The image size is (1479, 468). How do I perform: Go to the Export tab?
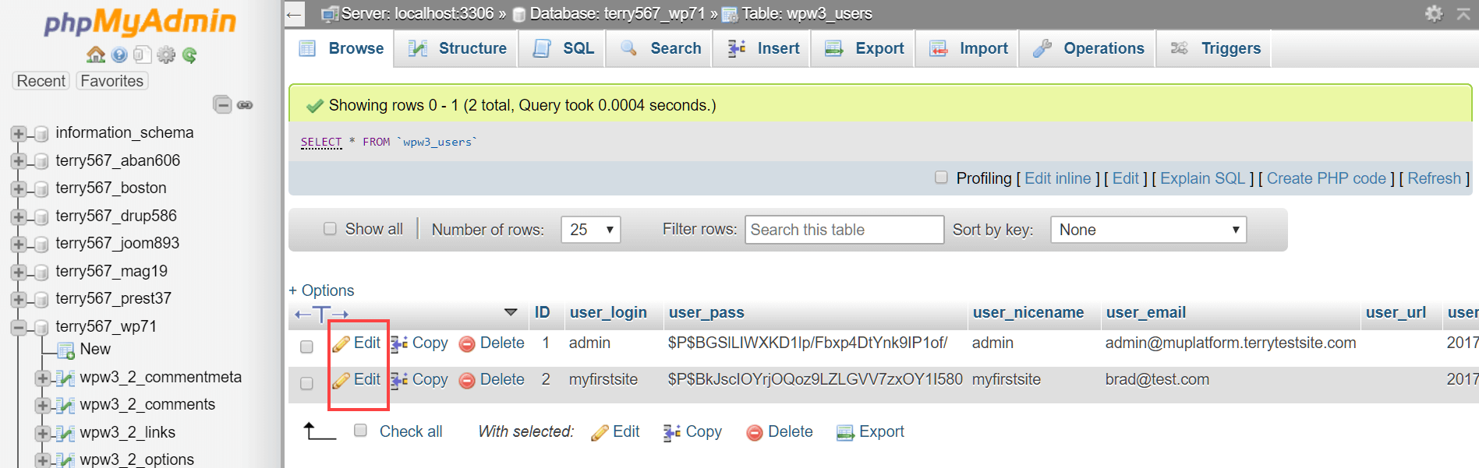click(x=864, y=48)
